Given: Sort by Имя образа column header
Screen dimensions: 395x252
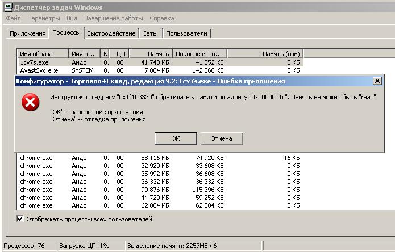Looking at the screenshot, I should (x=43, y=54).
